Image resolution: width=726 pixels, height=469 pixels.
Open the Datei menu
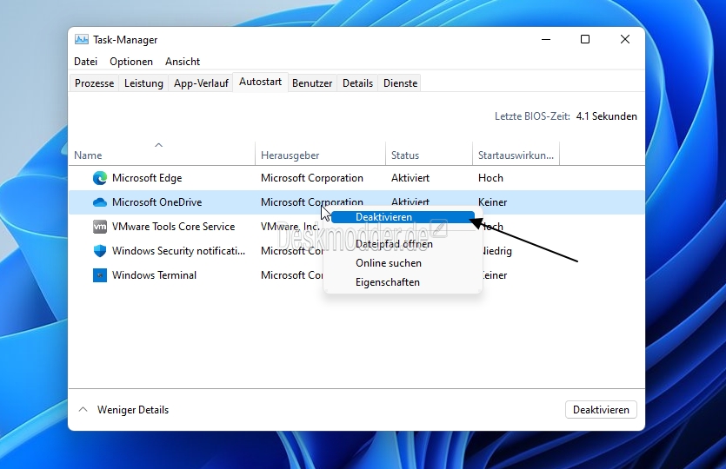click(x=86, y=62)
